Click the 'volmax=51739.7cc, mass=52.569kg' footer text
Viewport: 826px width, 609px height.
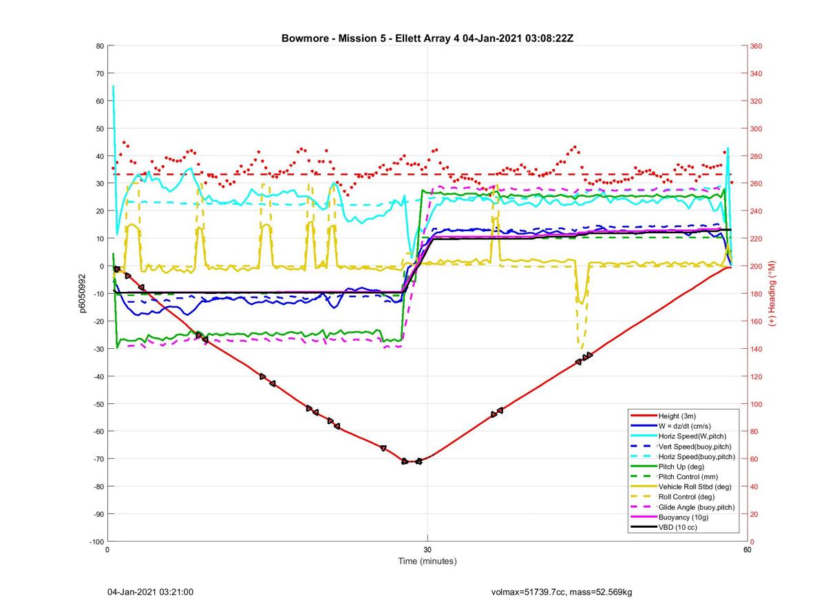[562, 592]
